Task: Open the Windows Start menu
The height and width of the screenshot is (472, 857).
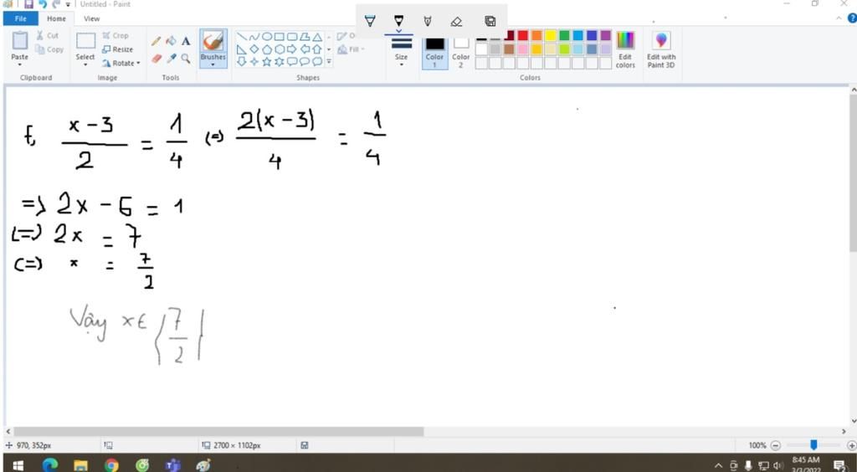Action: pos(18,465)
